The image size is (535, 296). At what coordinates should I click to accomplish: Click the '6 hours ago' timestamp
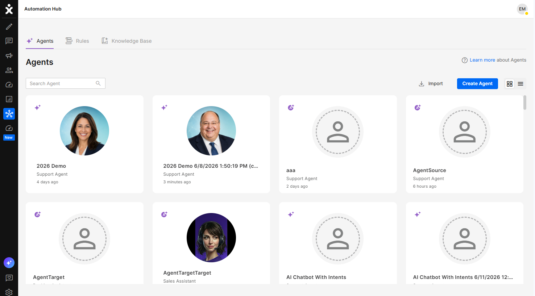coord(424,187)
